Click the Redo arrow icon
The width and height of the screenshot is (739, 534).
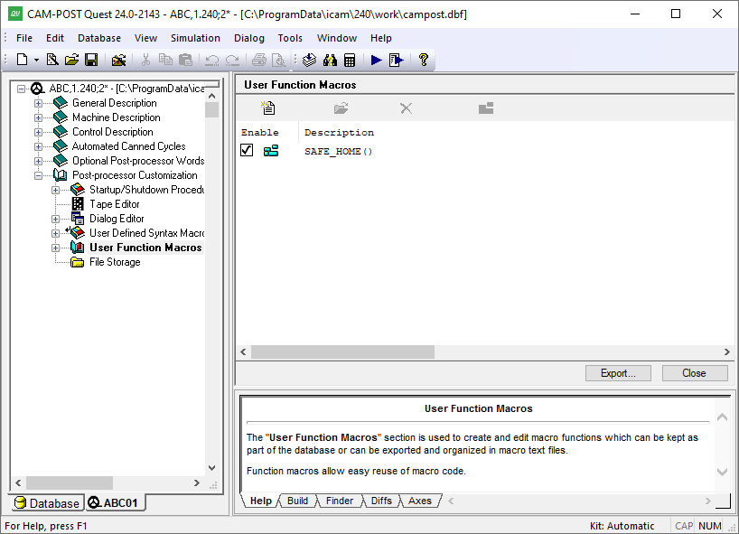pos(232,60)
